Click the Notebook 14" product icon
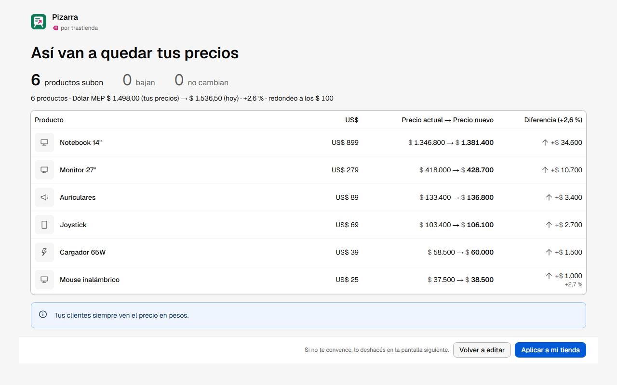The width and height of the screenshot is (617, 385). (44, 142)
